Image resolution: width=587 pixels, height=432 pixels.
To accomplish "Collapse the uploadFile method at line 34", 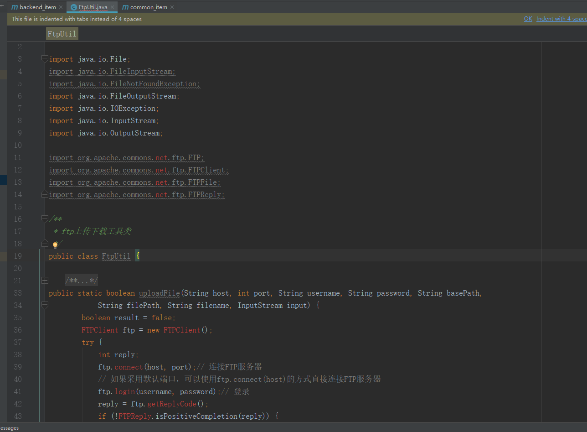I will point(45,305).
